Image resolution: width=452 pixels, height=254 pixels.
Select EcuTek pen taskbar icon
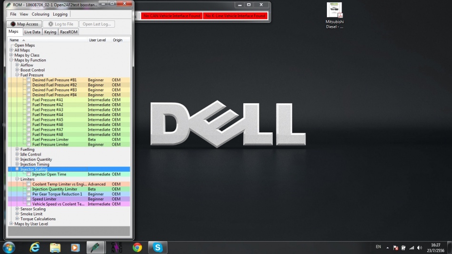(x=96, y=248)
